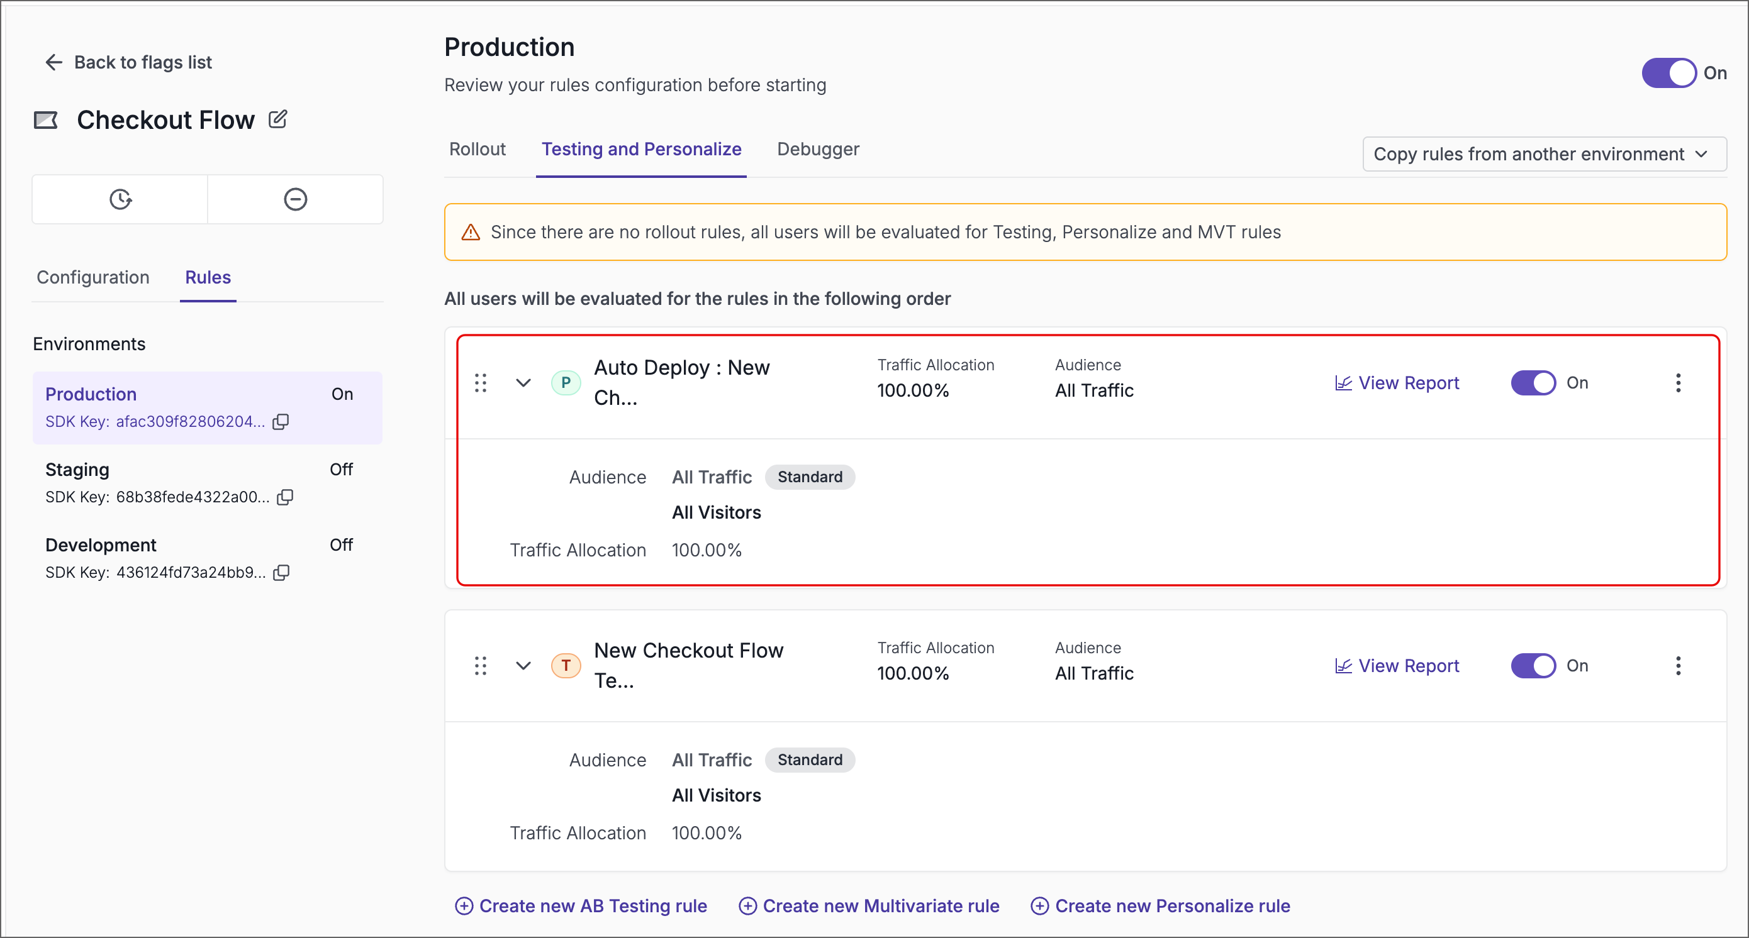Click the back arrow icon to flags list

tap(53, 62)
